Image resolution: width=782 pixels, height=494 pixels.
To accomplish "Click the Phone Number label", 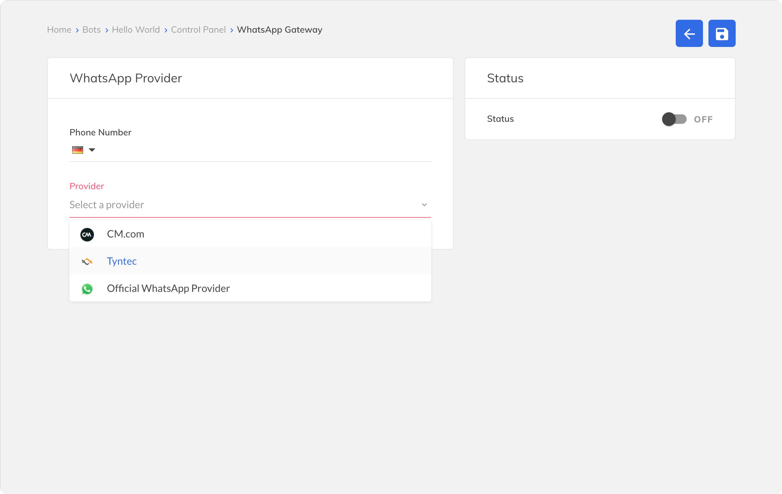I will 100,132.
